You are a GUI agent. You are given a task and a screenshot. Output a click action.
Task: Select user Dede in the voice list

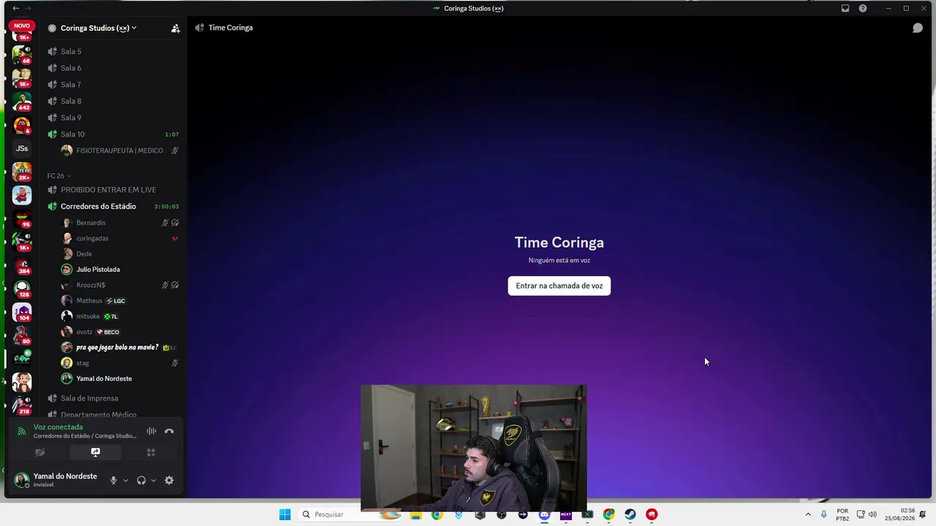coord(120,254)
